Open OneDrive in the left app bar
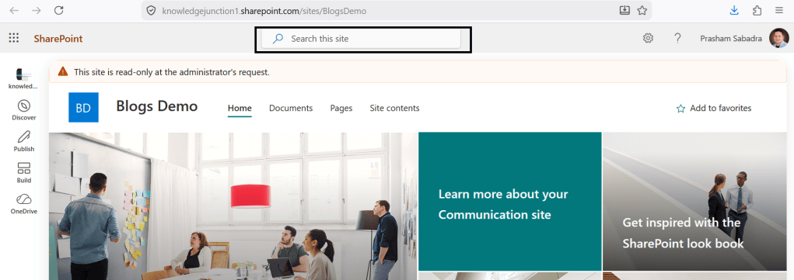Image resolution: width=794 pixels, height=280 pixels. point(24,204)
